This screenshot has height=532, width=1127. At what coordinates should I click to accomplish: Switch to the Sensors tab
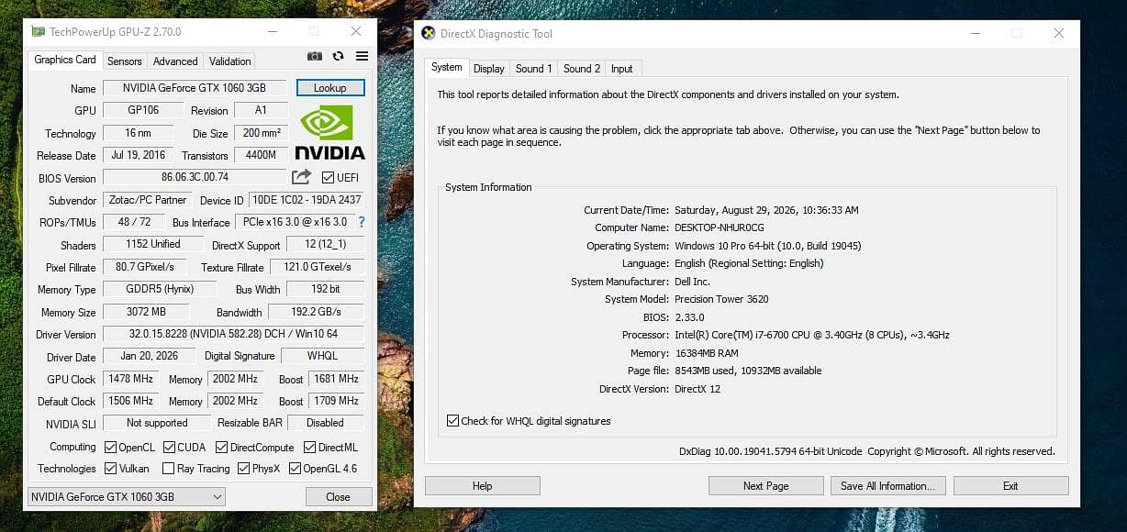coord(124,61)
